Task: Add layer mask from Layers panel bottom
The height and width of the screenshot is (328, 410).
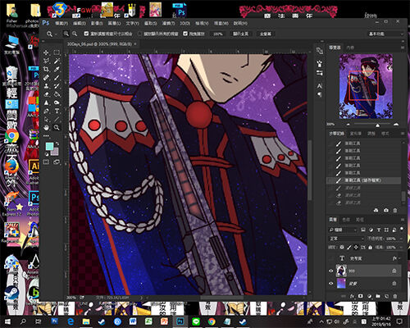Action: (361, 296)
